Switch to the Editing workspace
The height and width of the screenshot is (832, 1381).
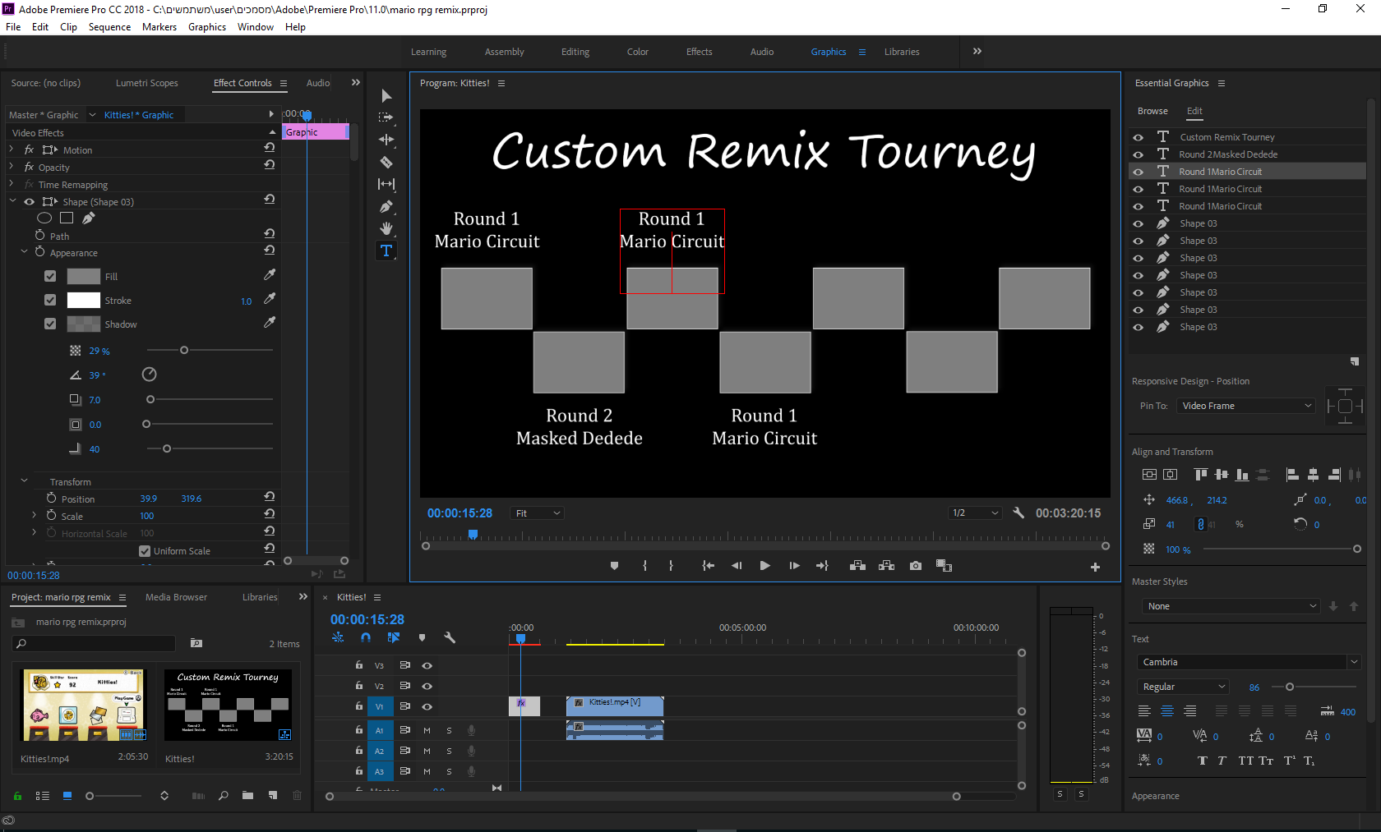[575, 52]
